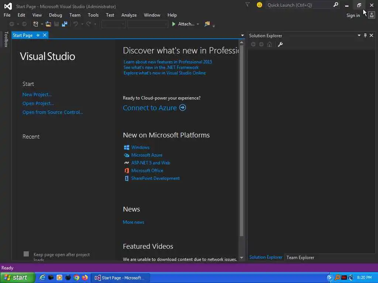Click the Connect to Azure arrow circle icon
This screenshot has height=283, width=378.
coord(182,107)
